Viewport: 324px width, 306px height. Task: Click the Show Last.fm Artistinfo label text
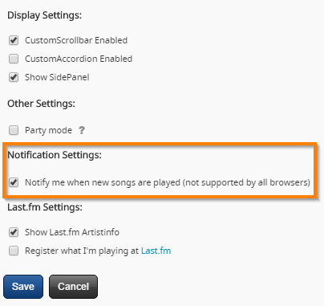pos(72,232)
